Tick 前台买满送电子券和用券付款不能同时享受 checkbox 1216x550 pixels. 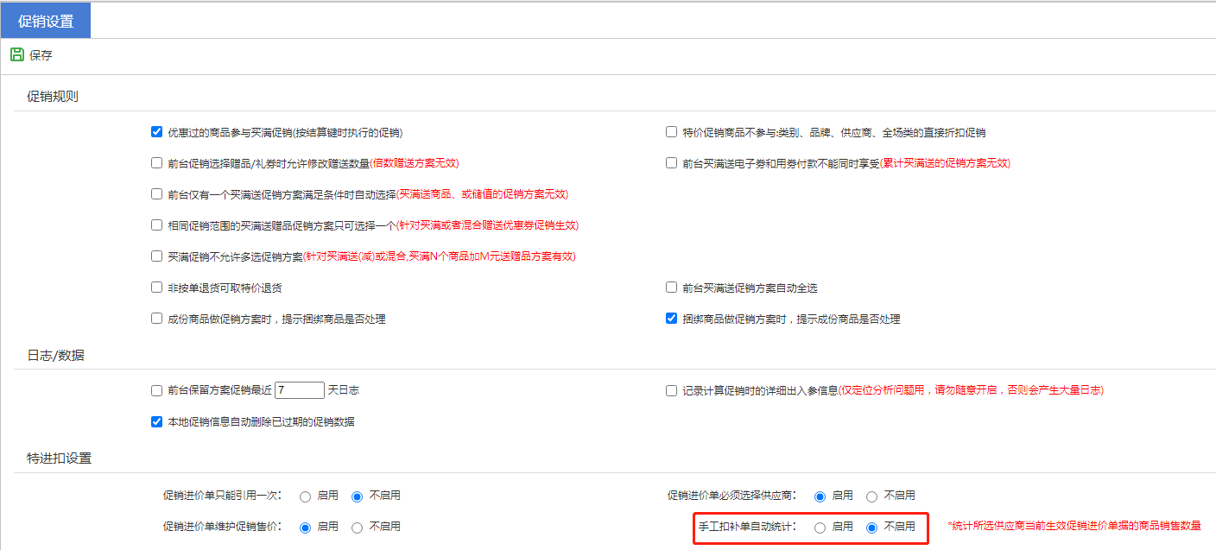671,163
